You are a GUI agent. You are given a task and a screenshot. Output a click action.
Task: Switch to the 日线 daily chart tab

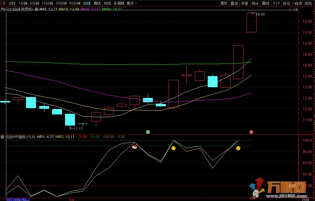pos(87,3)
